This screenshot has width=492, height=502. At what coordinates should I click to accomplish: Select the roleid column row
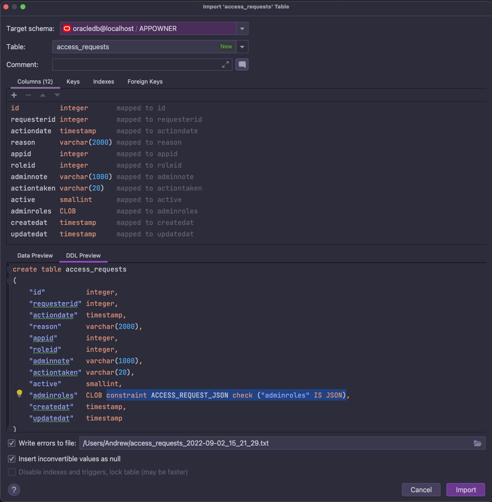tap(246, 165)
